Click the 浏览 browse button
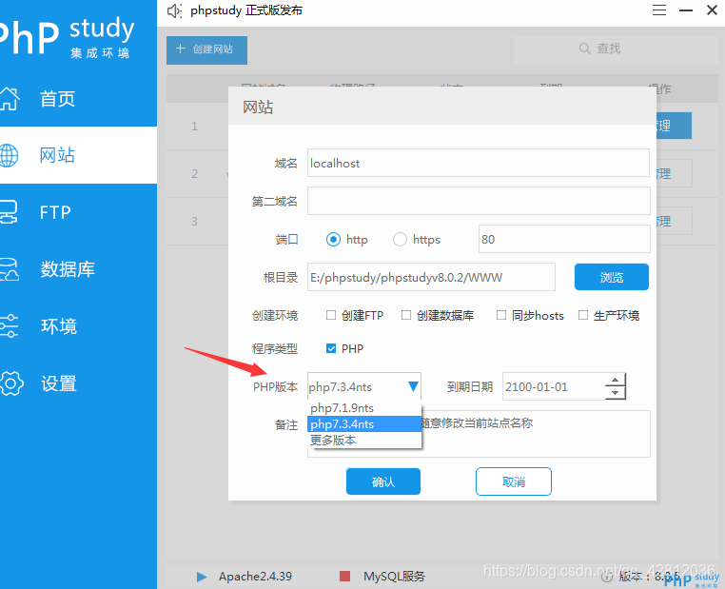725x589 pixels. coord(611,277)
